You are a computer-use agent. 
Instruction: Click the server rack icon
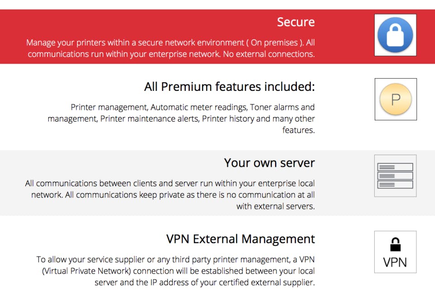(395, 175)
